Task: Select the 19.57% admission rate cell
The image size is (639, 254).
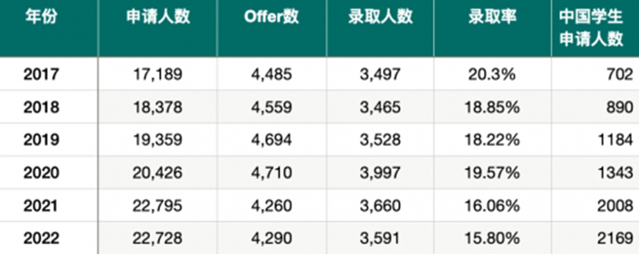Action: 492,173
